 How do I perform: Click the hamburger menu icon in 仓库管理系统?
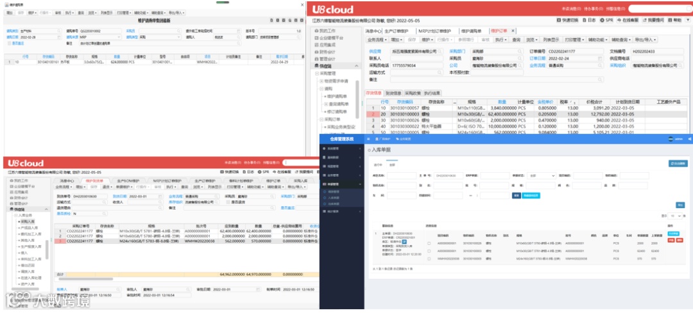(x=368, y=139)
